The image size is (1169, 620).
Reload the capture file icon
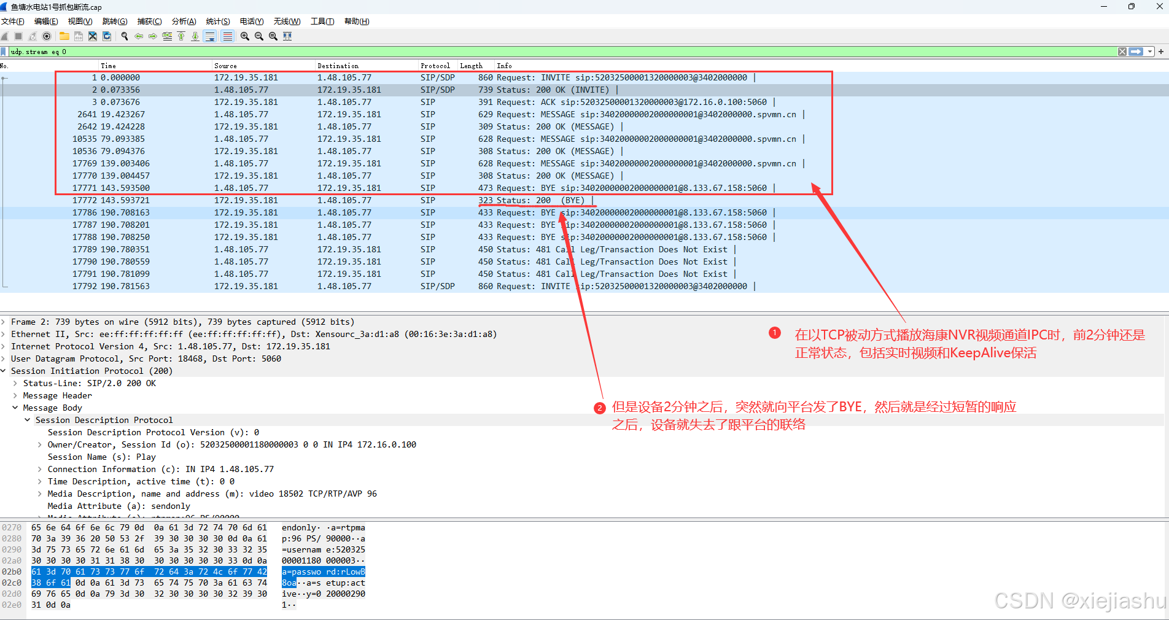(x=107, y=36)
